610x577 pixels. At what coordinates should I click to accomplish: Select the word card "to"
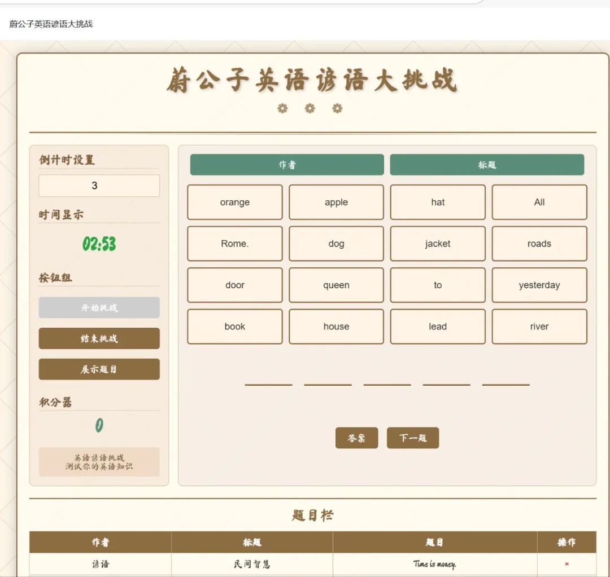[x=437, y=285]
